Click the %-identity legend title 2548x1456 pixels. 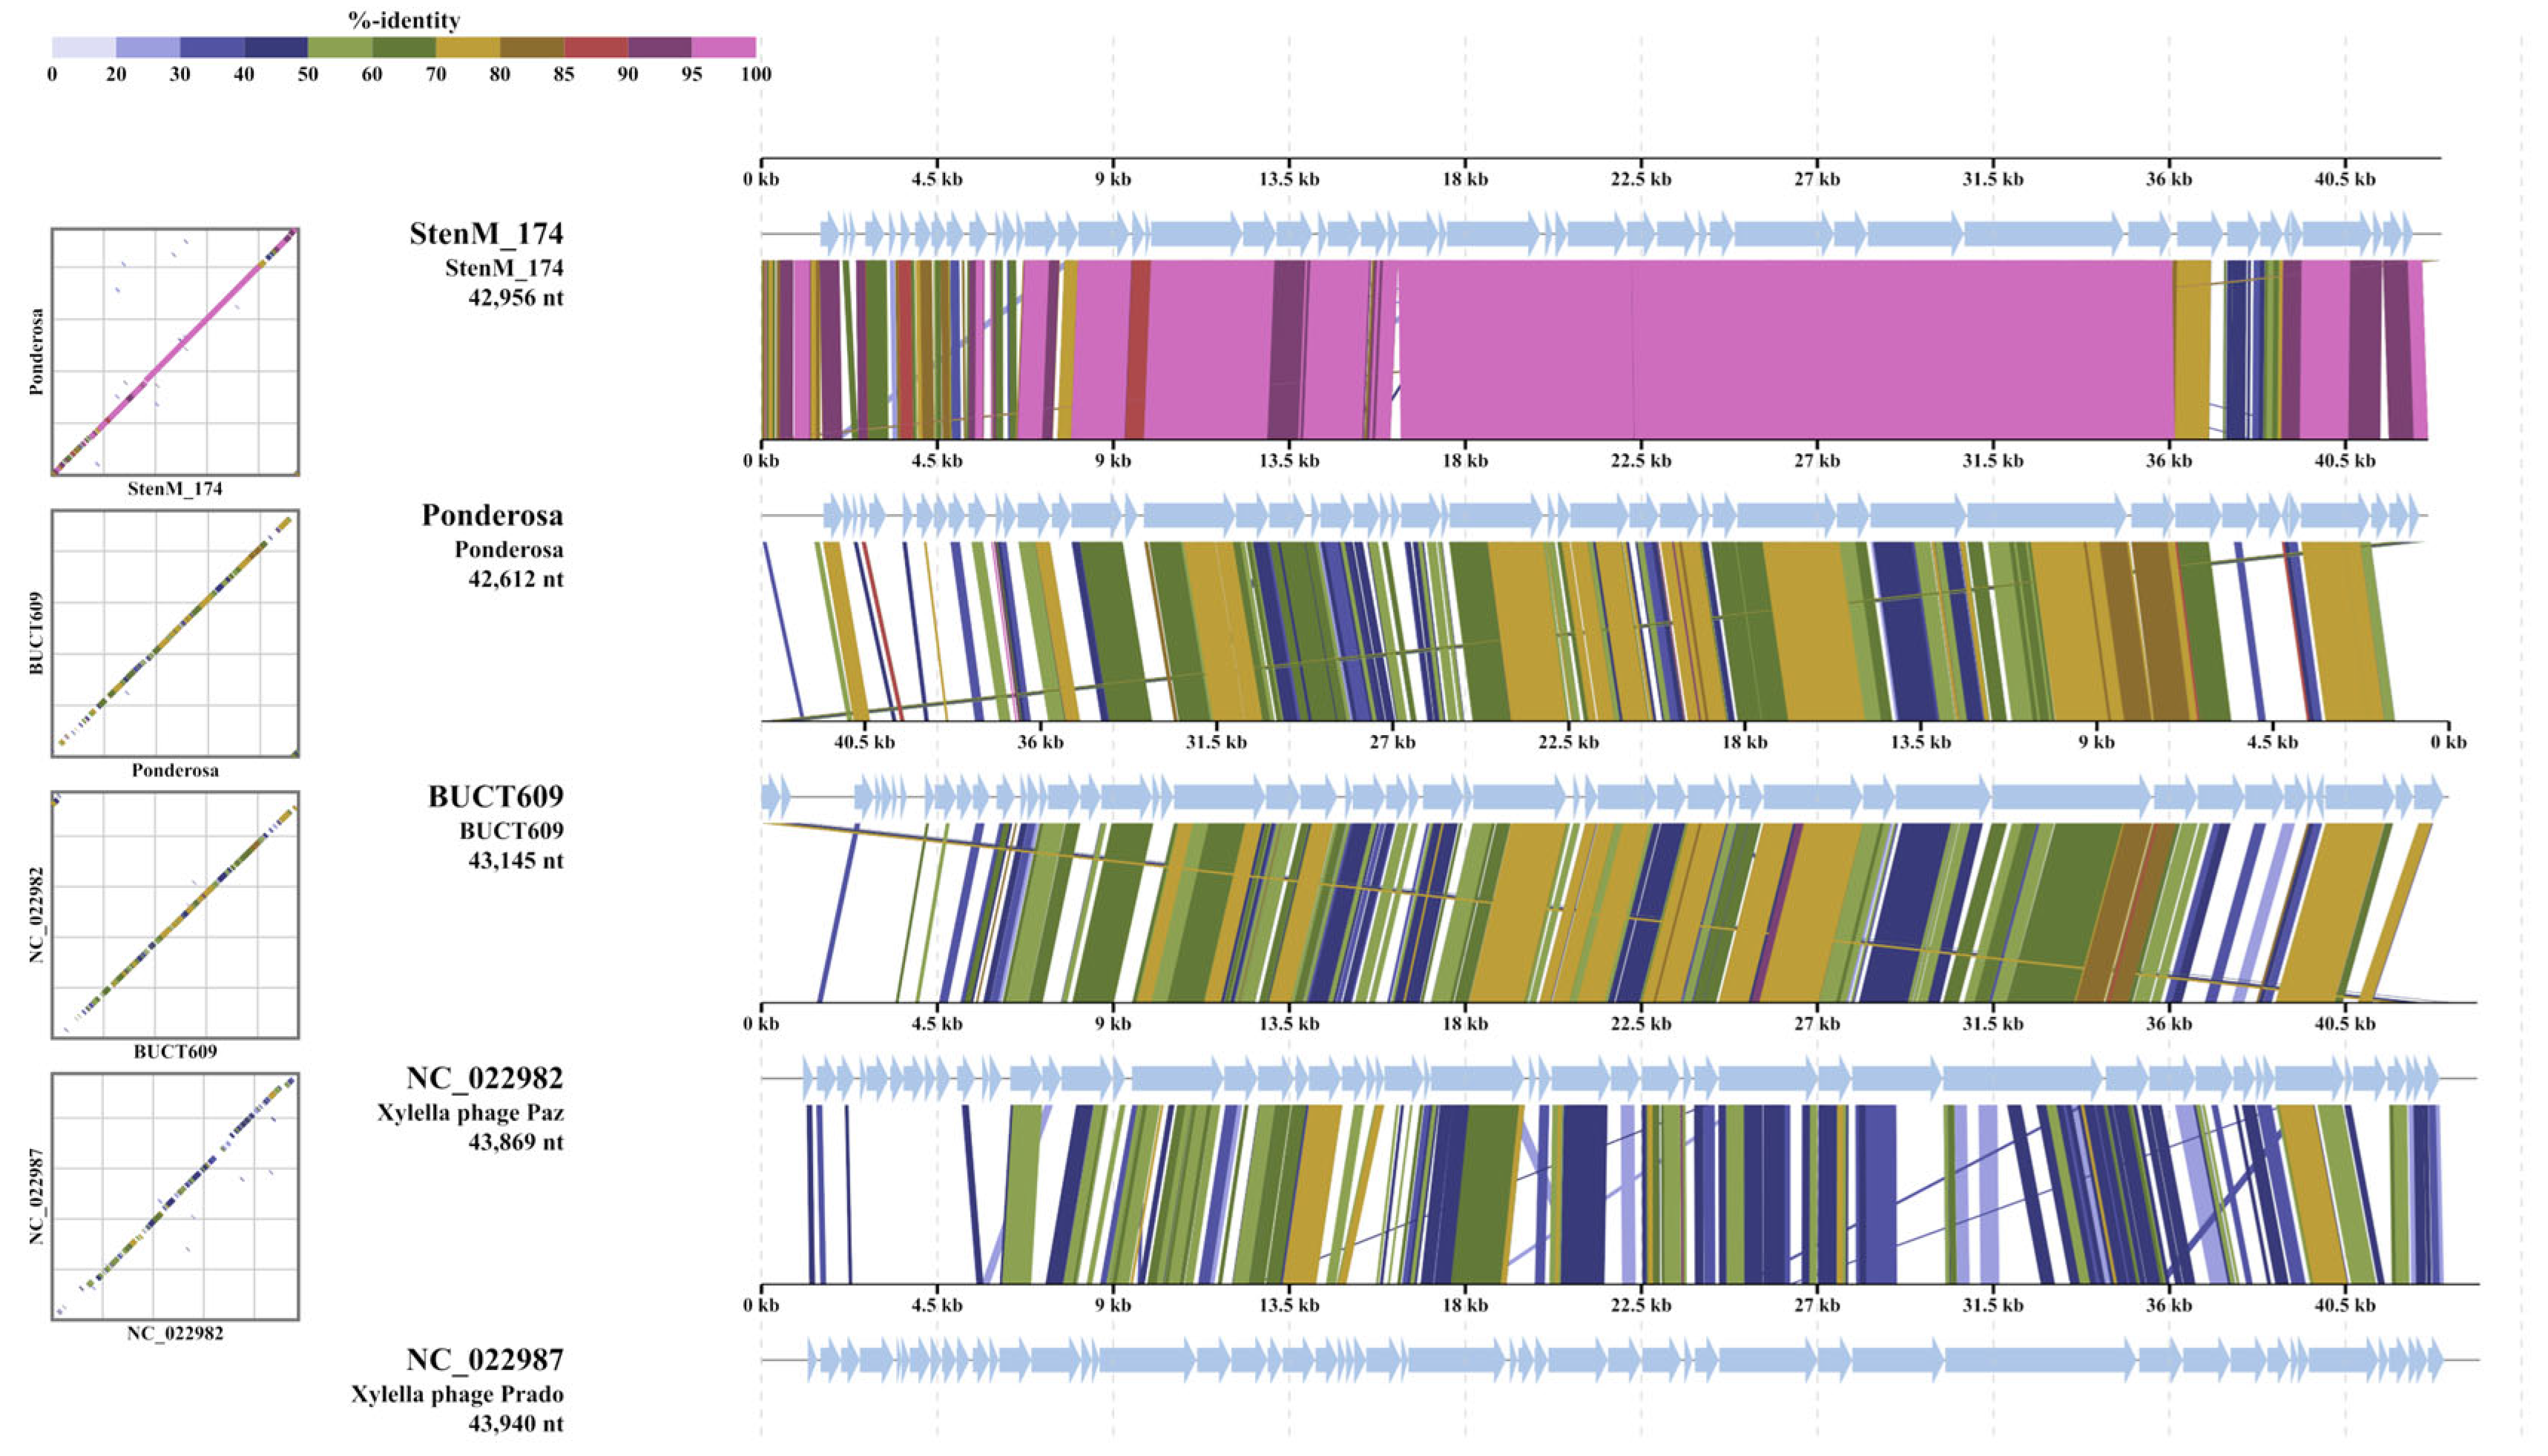(x=403, y=20)
